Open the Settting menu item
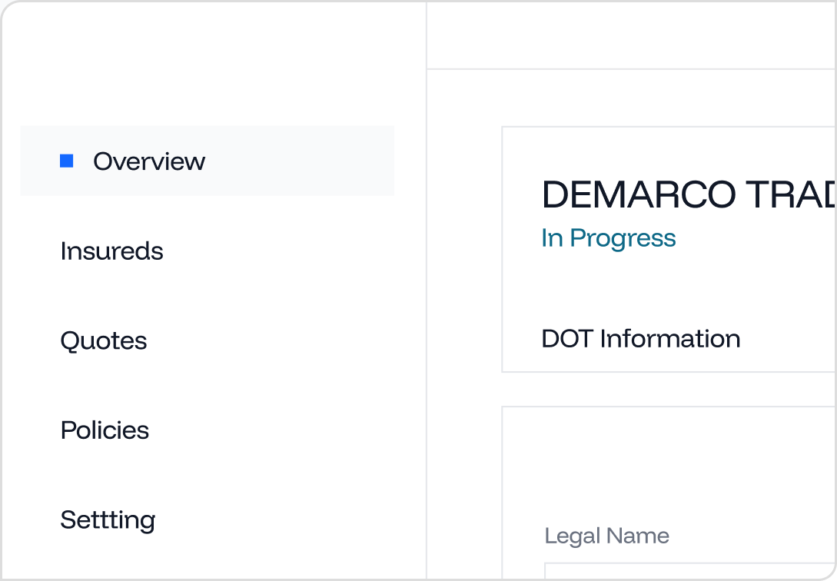Image resolution: width=837 pixels, height=581 pixels. point(108,520)
